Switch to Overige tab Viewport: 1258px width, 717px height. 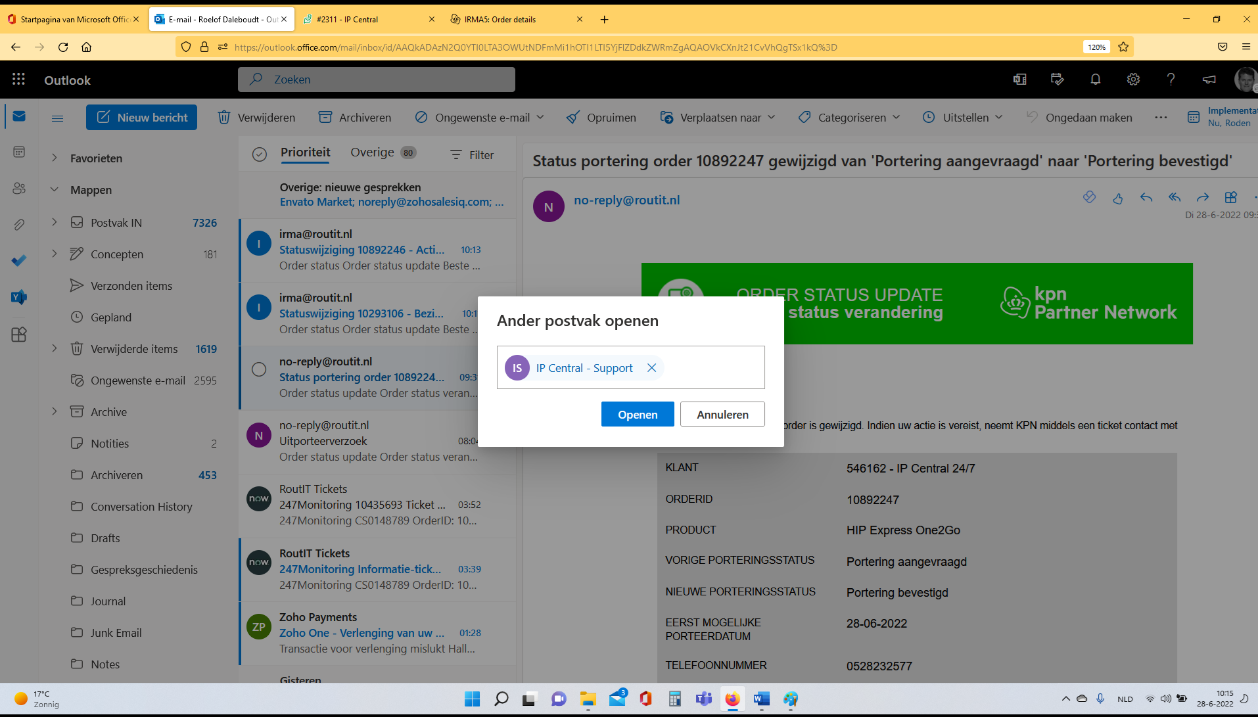[383, 152]
